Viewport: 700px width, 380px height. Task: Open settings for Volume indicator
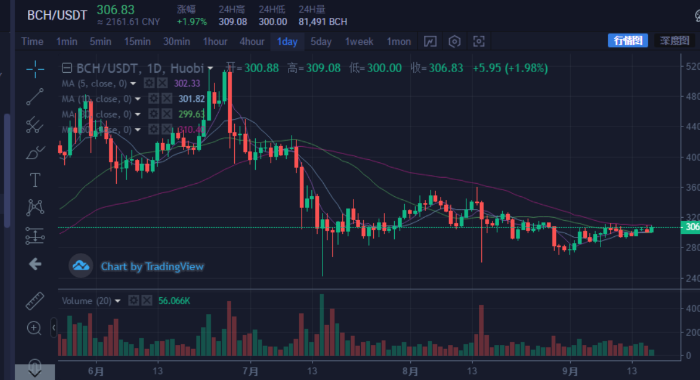133,300
